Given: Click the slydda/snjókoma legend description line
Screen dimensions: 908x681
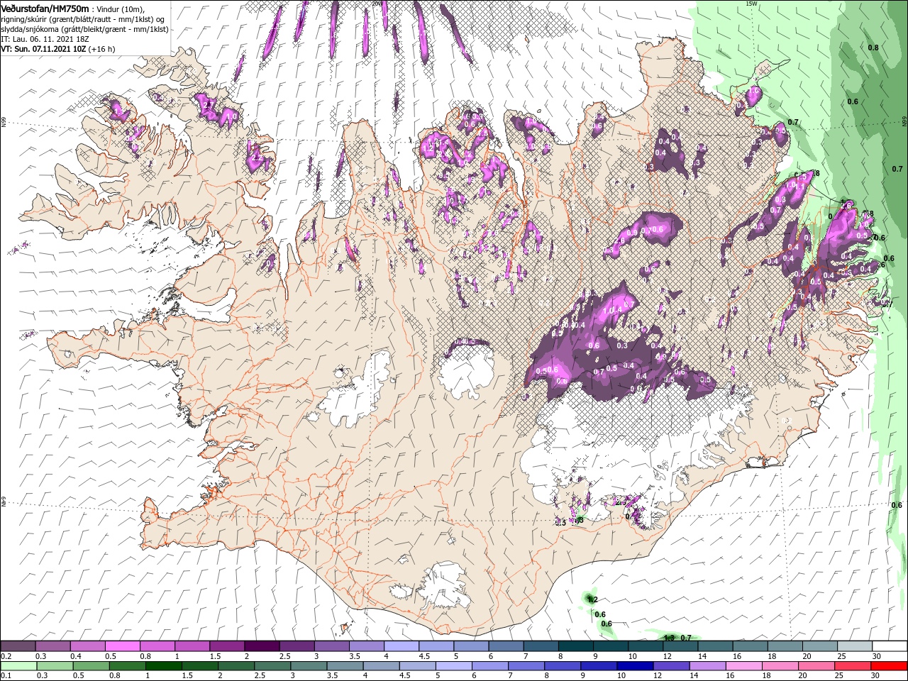Looking at the screenshot, I should point(84,29).
